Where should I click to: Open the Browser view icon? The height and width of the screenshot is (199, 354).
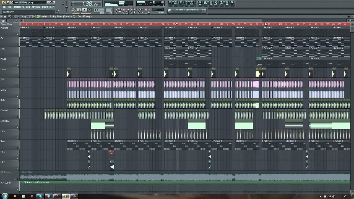point(186,3)
